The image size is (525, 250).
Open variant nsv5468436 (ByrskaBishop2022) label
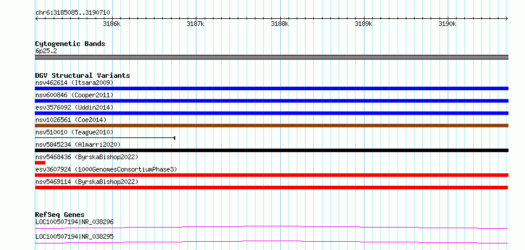[87, 157]
